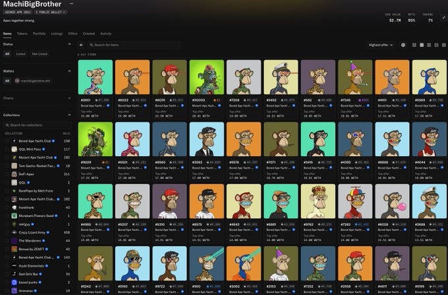Select the All wallets filter button
This screenshot has height=295, width=448.
[7, 81]
